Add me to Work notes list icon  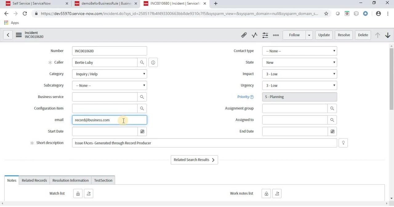pos(277,193)
